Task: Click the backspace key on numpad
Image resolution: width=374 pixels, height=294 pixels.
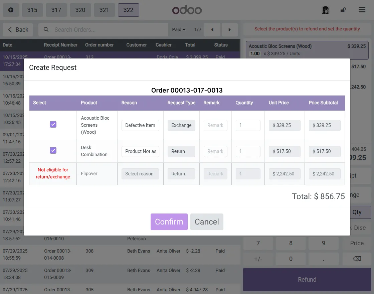Action: coord(357,259)
